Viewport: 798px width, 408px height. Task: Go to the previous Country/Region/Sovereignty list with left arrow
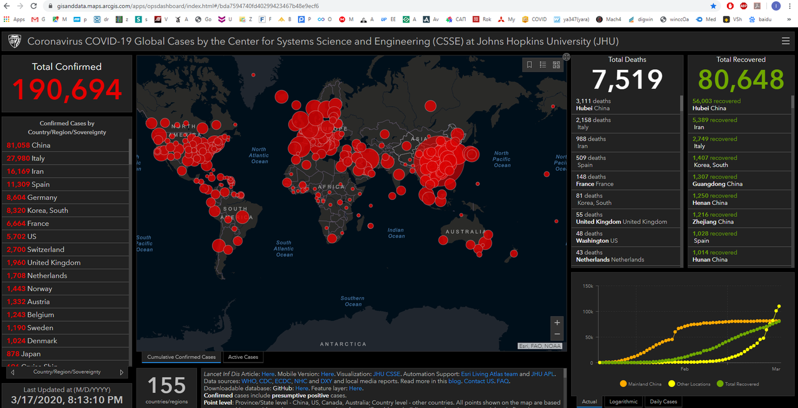(13, 372)
